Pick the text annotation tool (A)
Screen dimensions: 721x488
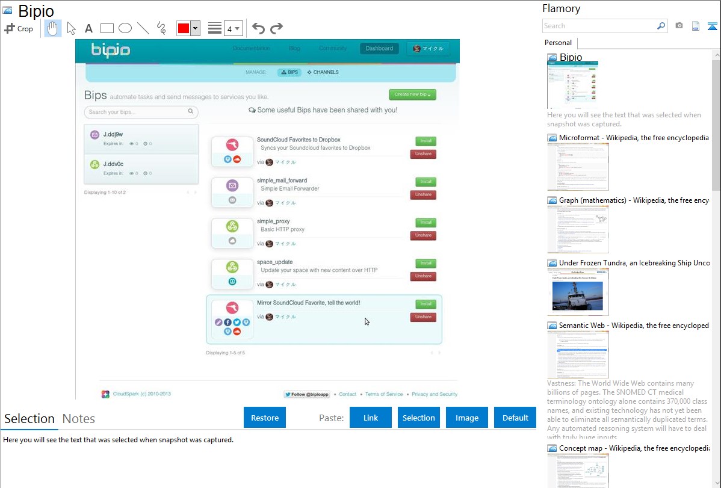tap(88, 29)
